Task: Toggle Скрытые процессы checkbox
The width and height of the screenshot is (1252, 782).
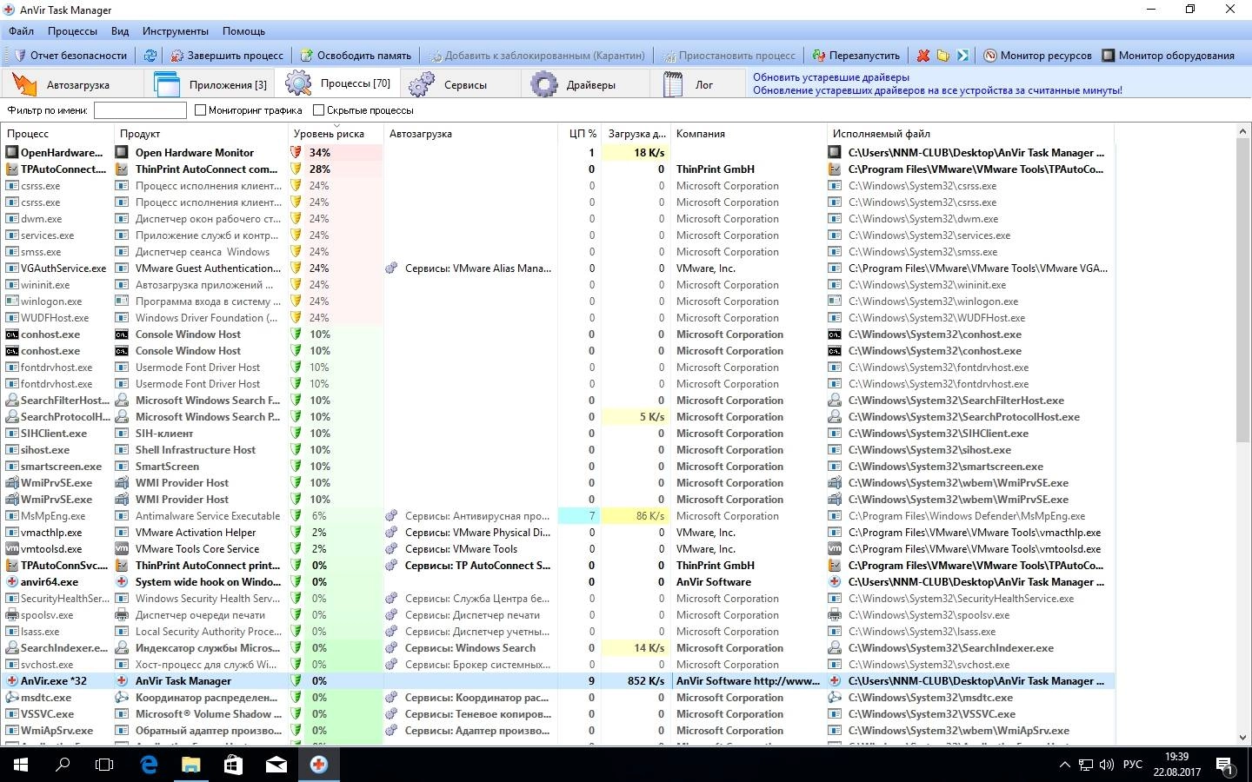Action: click(318, 110)
